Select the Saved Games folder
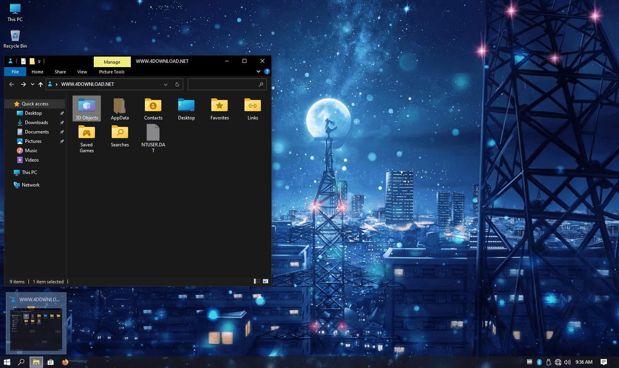This screenshot has height=368, width=619. coord(87,139)
